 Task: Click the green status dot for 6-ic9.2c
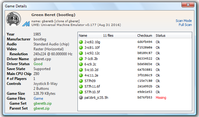tap(81, 64)
